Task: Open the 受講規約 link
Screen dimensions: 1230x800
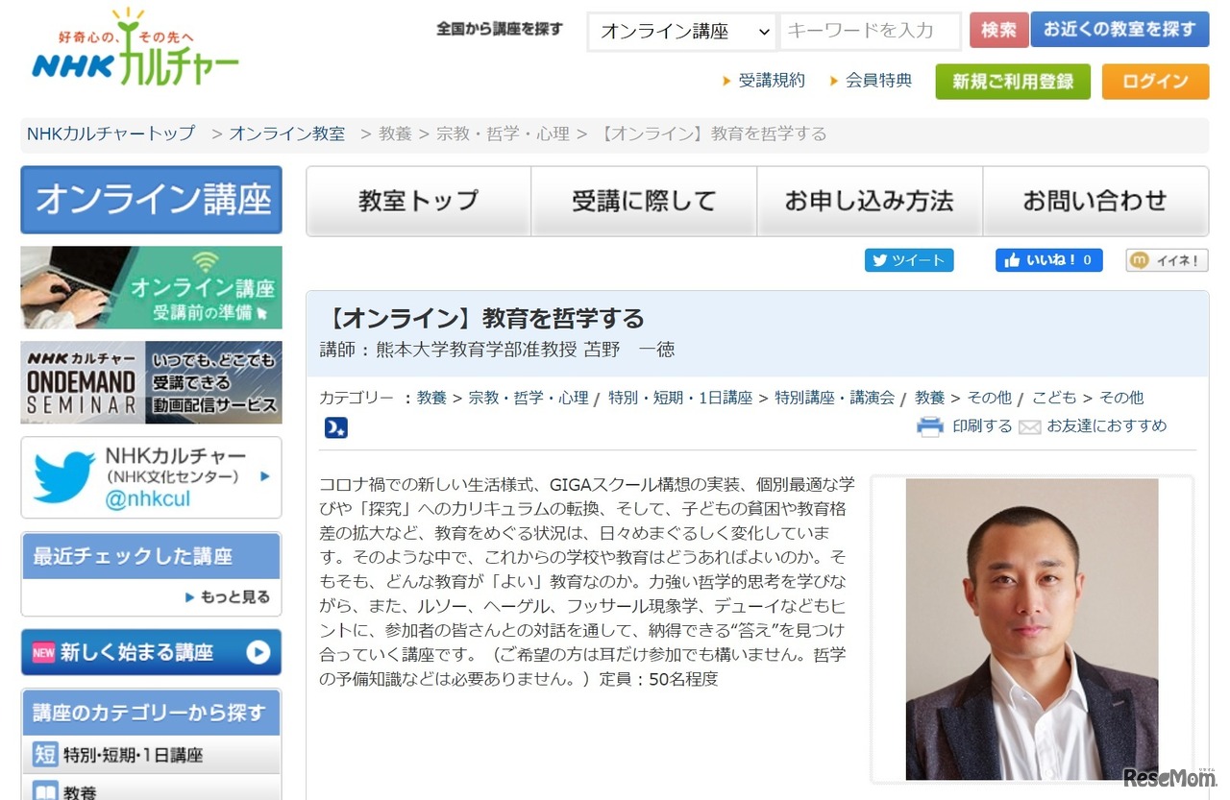Action: pos(772,81)
